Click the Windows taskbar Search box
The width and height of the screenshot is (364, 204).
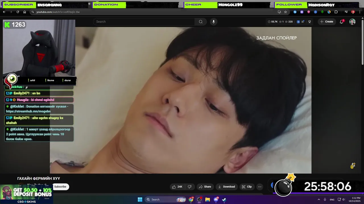tap(166, 199)
